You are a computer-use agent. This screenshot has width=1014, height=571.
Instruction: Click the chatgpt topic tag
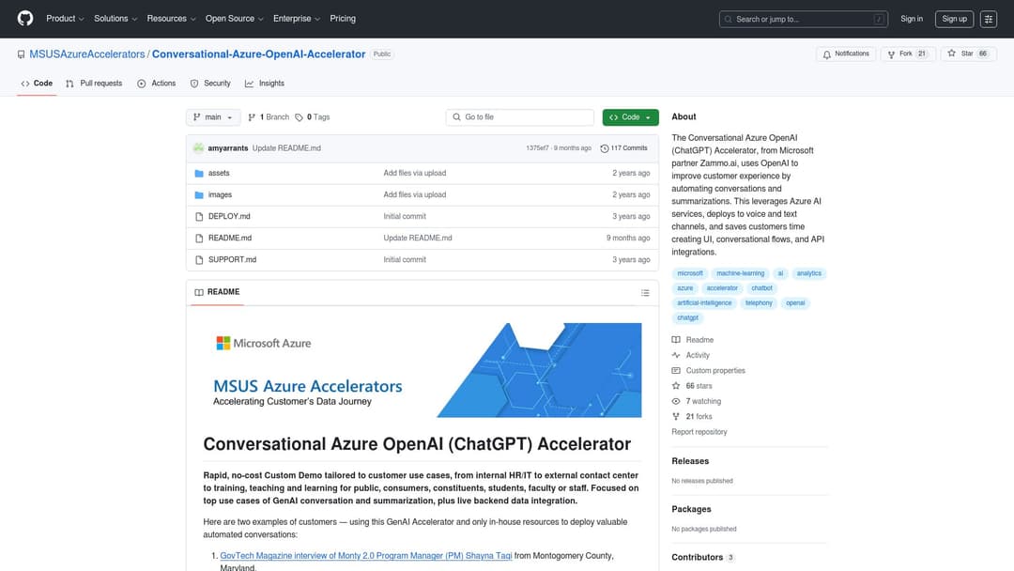click(687, 318)
